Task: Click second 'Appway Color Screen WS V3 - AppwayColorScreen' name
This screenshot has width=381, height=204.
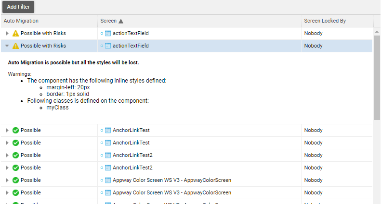Action: [x=172, y=192]
